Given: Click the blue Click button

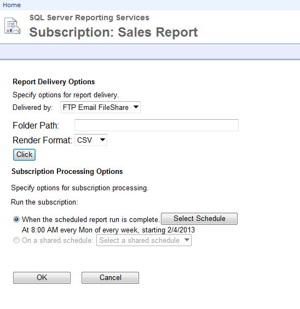Looking at the screenshot, I should [24, 155].
